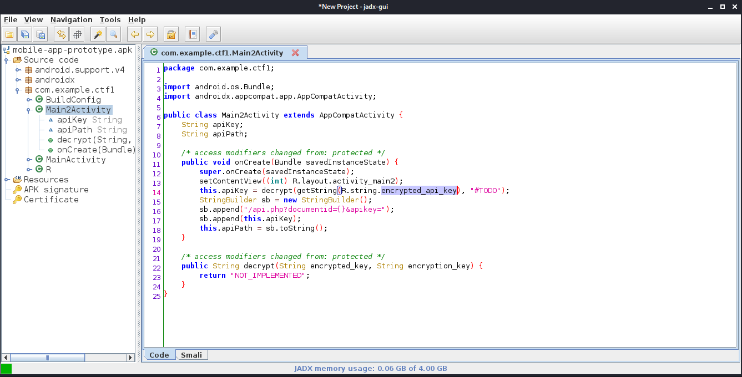Click the Save all toolbar icon
This screenshot has width=742, height=377.
tap(25, 34)
